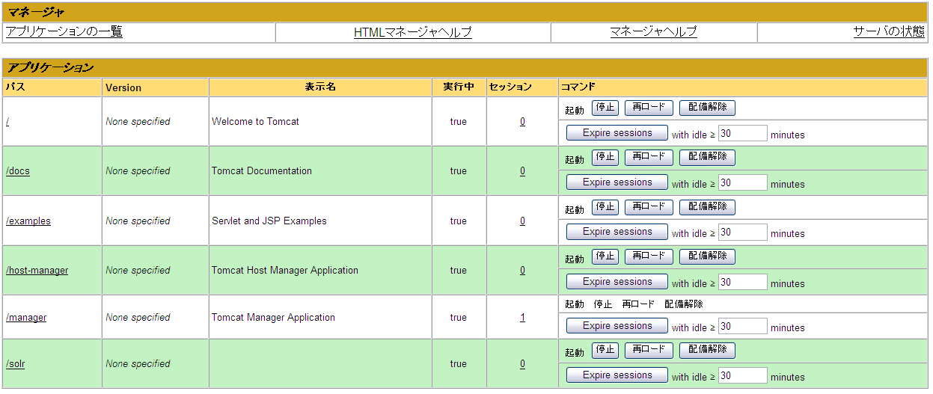Undeploy (配備解除) the /solr application
Image resolution: width=933 pixels, height=394 pixels.
click(x=708, y=350)
